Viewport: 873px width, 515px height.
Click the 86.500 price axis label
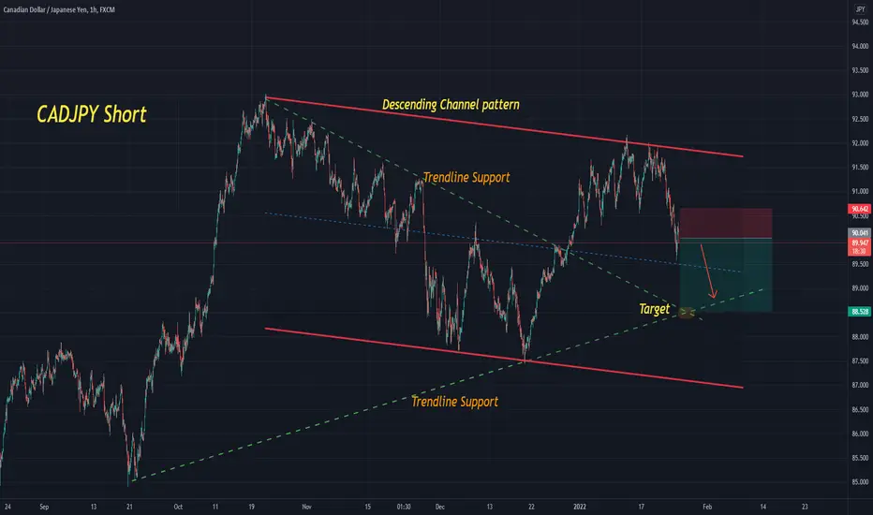(860, 410)
